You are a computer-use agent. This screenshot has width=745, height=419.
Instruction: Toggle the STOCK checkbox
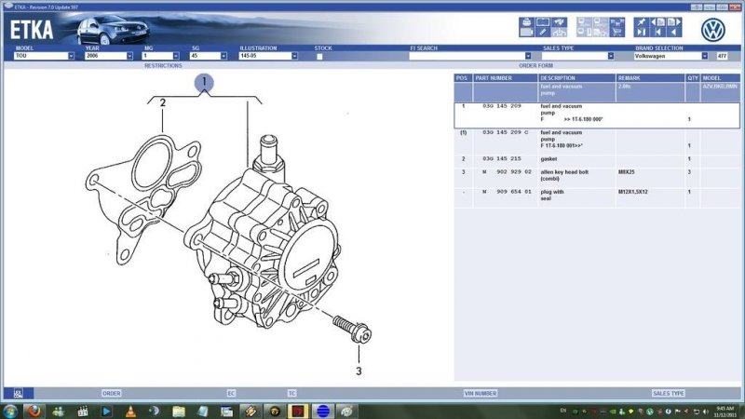[319, 56]
